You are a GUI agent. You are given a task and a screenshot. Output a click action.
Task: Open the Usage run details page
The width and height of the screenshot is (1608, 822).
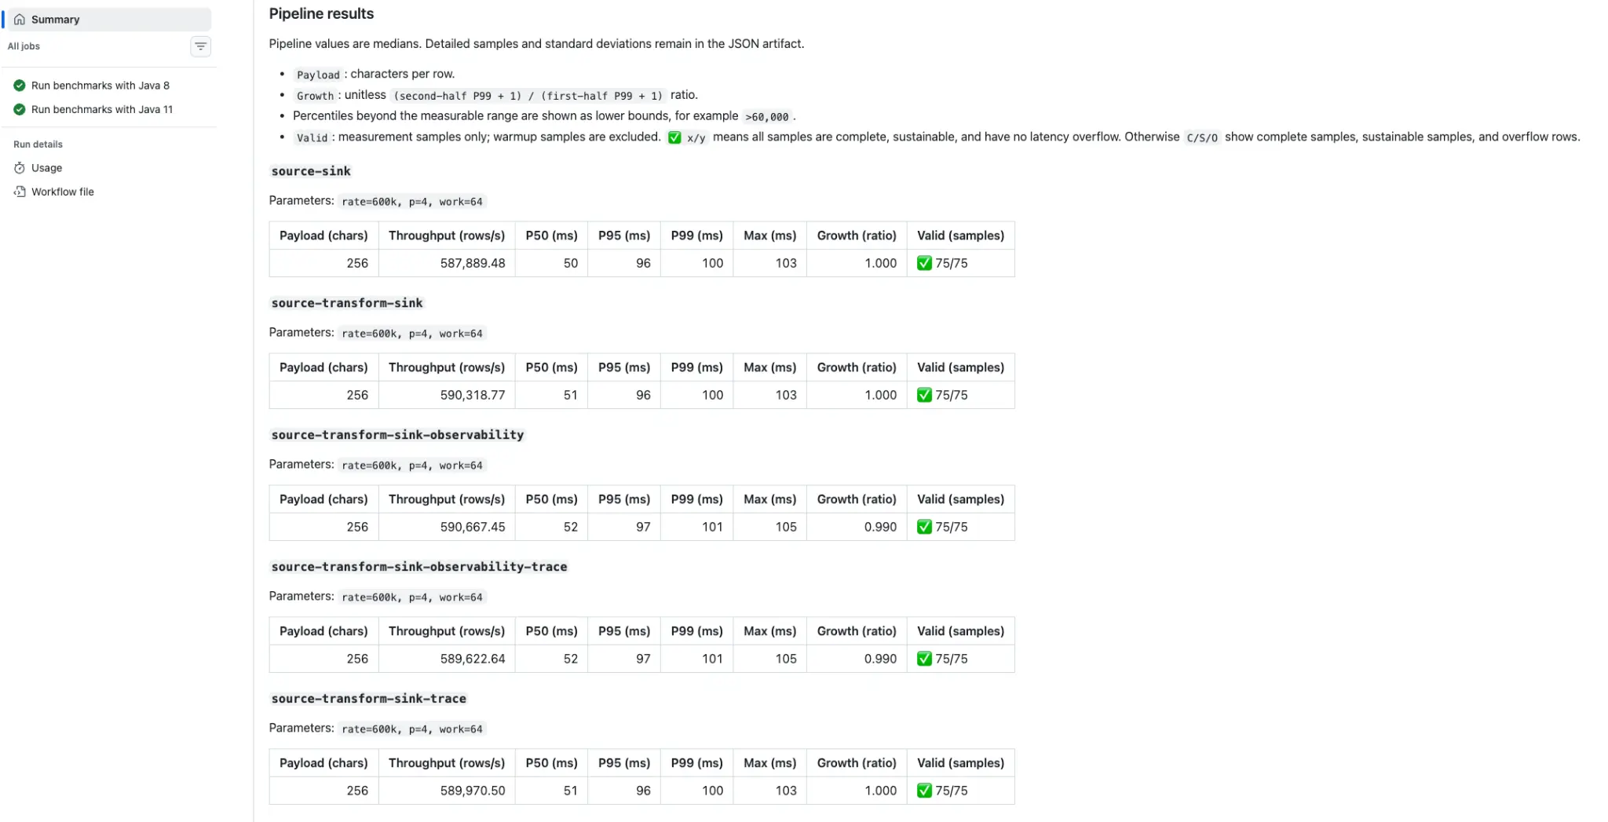point(46,168)
